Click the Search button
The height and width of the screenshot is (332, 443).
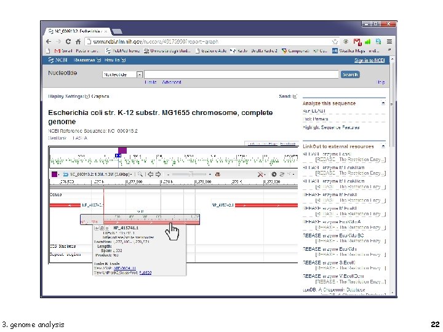pos(350,74)
